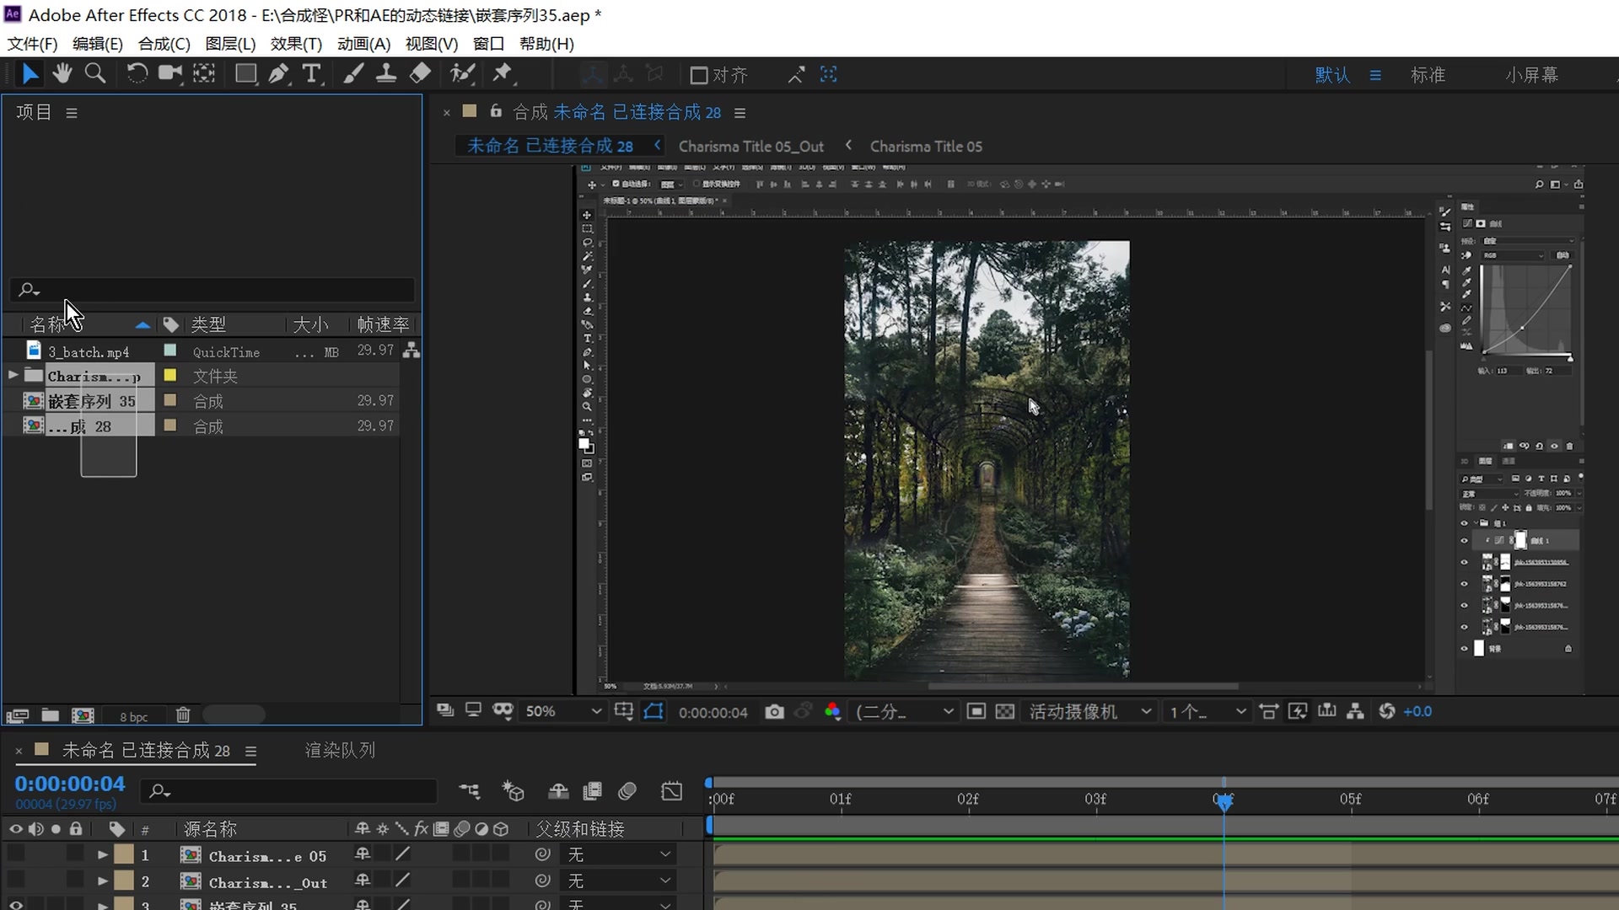The height and width of the screenshot is (910, 1619).
Task: Expand the Charisma folder in project
Action: coord(13,375)
